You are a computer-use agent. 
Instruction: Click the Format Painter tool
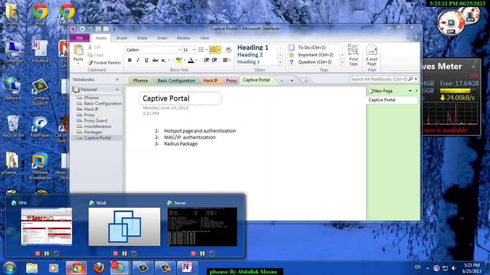point(104,63)
